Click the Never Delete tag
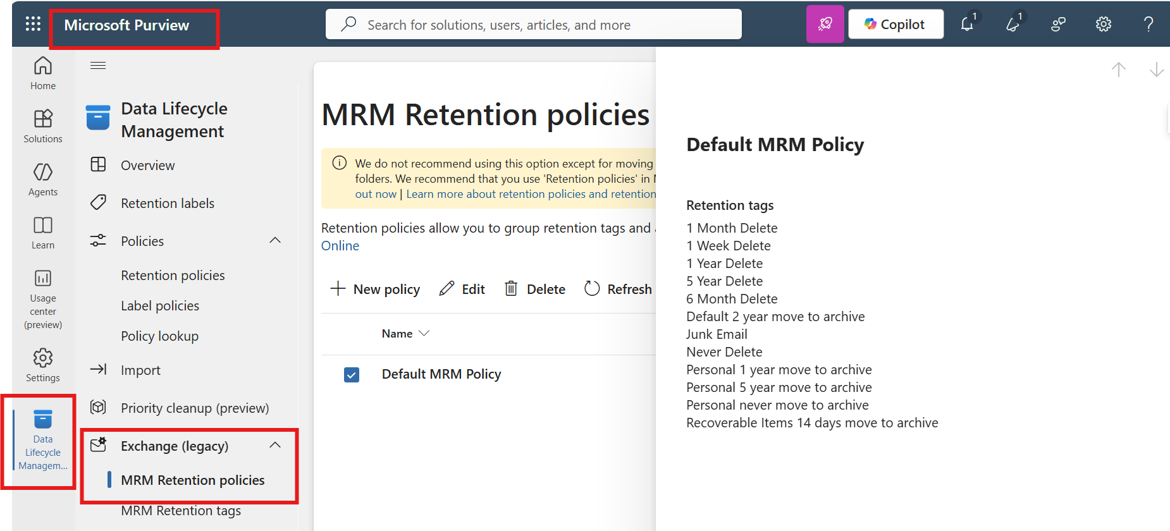This screenshot has height=531, width=1170. tap(724, 352)
